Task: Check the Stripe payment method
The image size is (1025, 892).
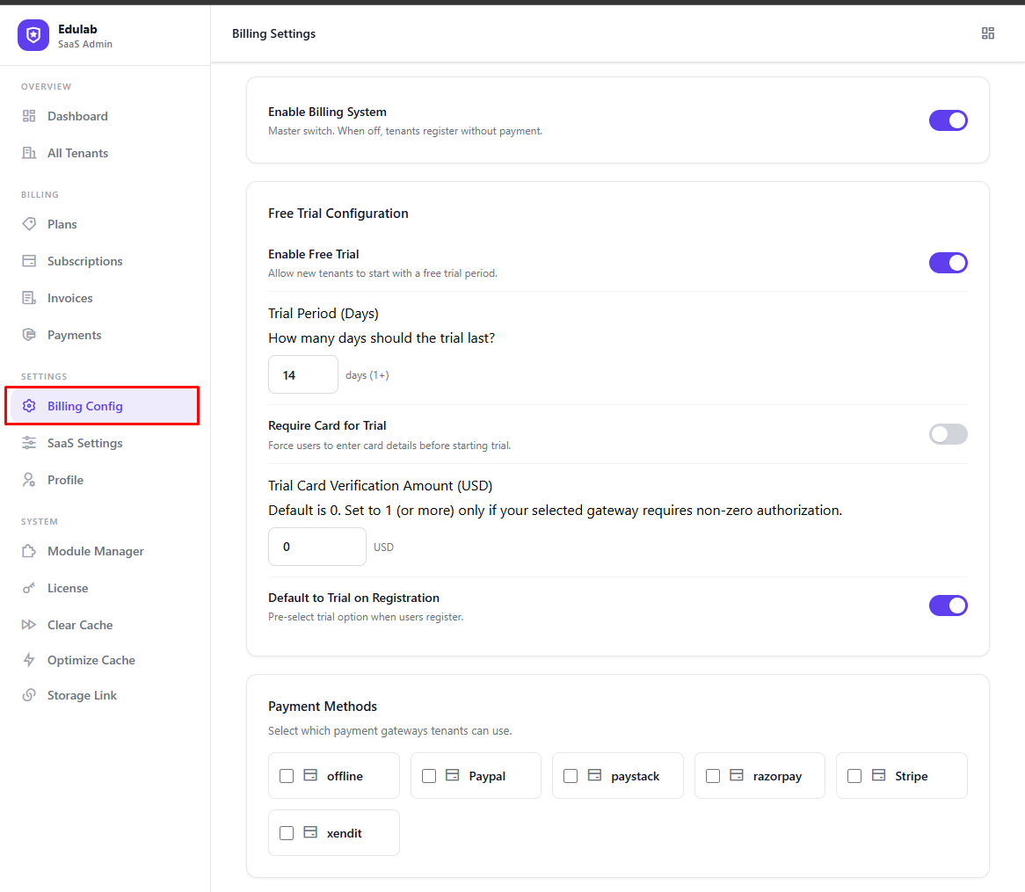Action: pos(854,776)
